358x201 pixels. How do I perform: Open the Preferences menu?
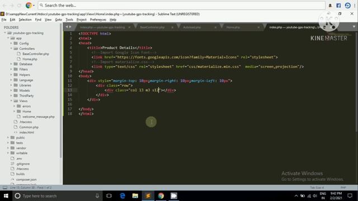pyautogui.click(x=98, y=20)
